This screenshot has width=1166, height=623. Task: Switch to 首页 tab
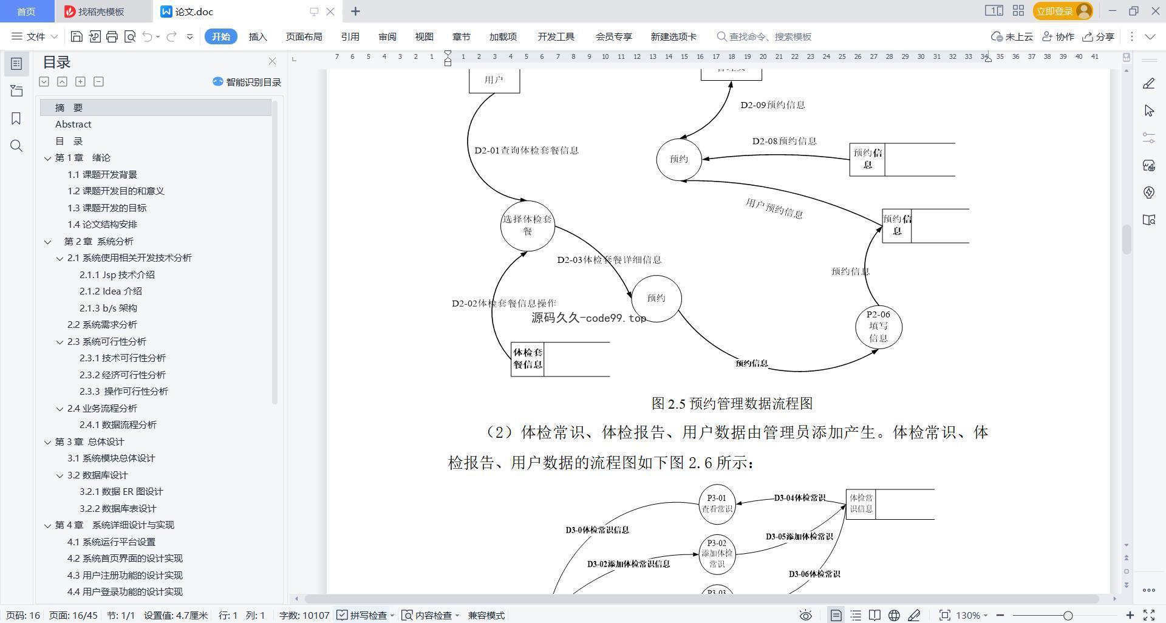coord(26,12)
